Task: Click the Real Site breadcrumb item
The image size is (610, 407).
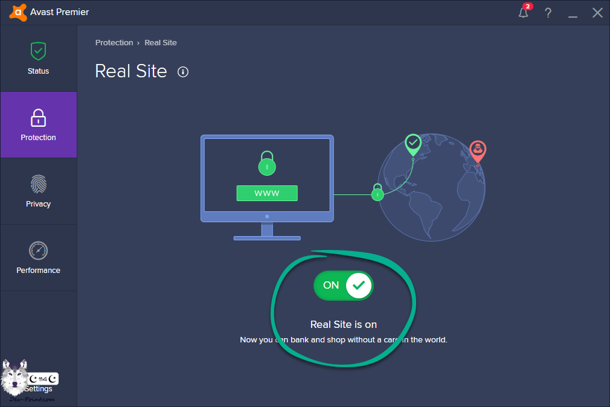Action: 161,43
